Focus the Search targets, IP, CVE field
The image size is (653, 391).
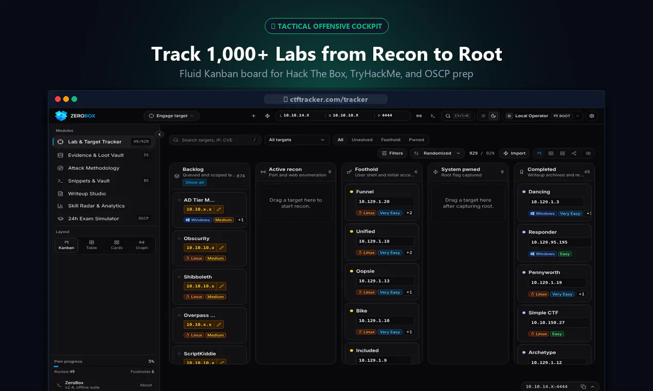(215, 140)
